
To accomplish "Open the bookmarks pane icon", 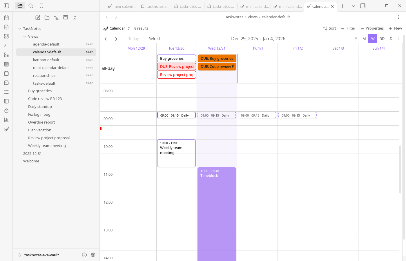I will pyautogui.click(x=41, y=6).
